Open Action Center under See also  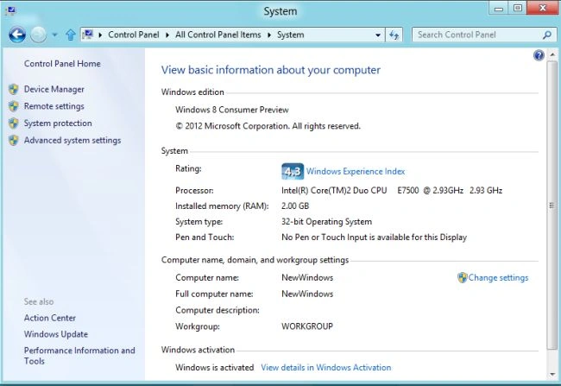pyautogui.click(x=50, y=318)
